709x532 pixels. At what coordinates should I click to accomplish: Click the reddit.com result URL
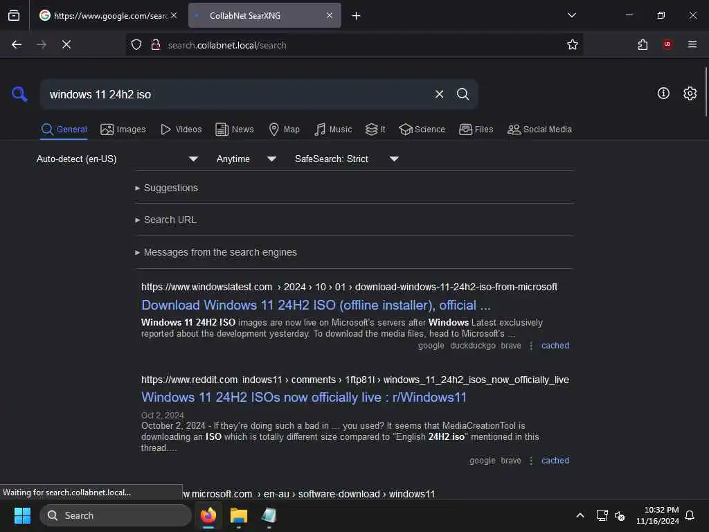point(355,380)
